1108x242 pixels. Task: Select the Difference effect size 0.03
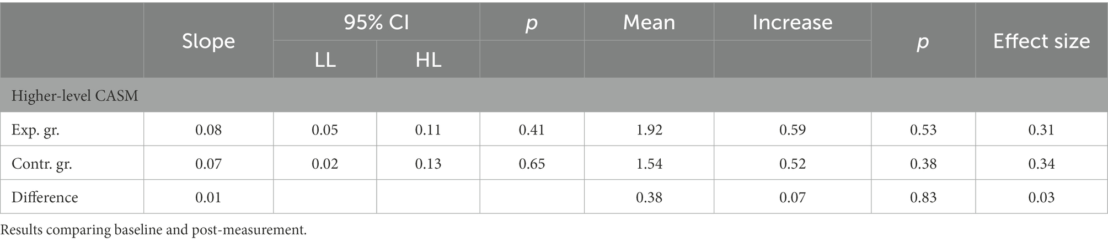pyautogui.click(x=1041, y=197)
